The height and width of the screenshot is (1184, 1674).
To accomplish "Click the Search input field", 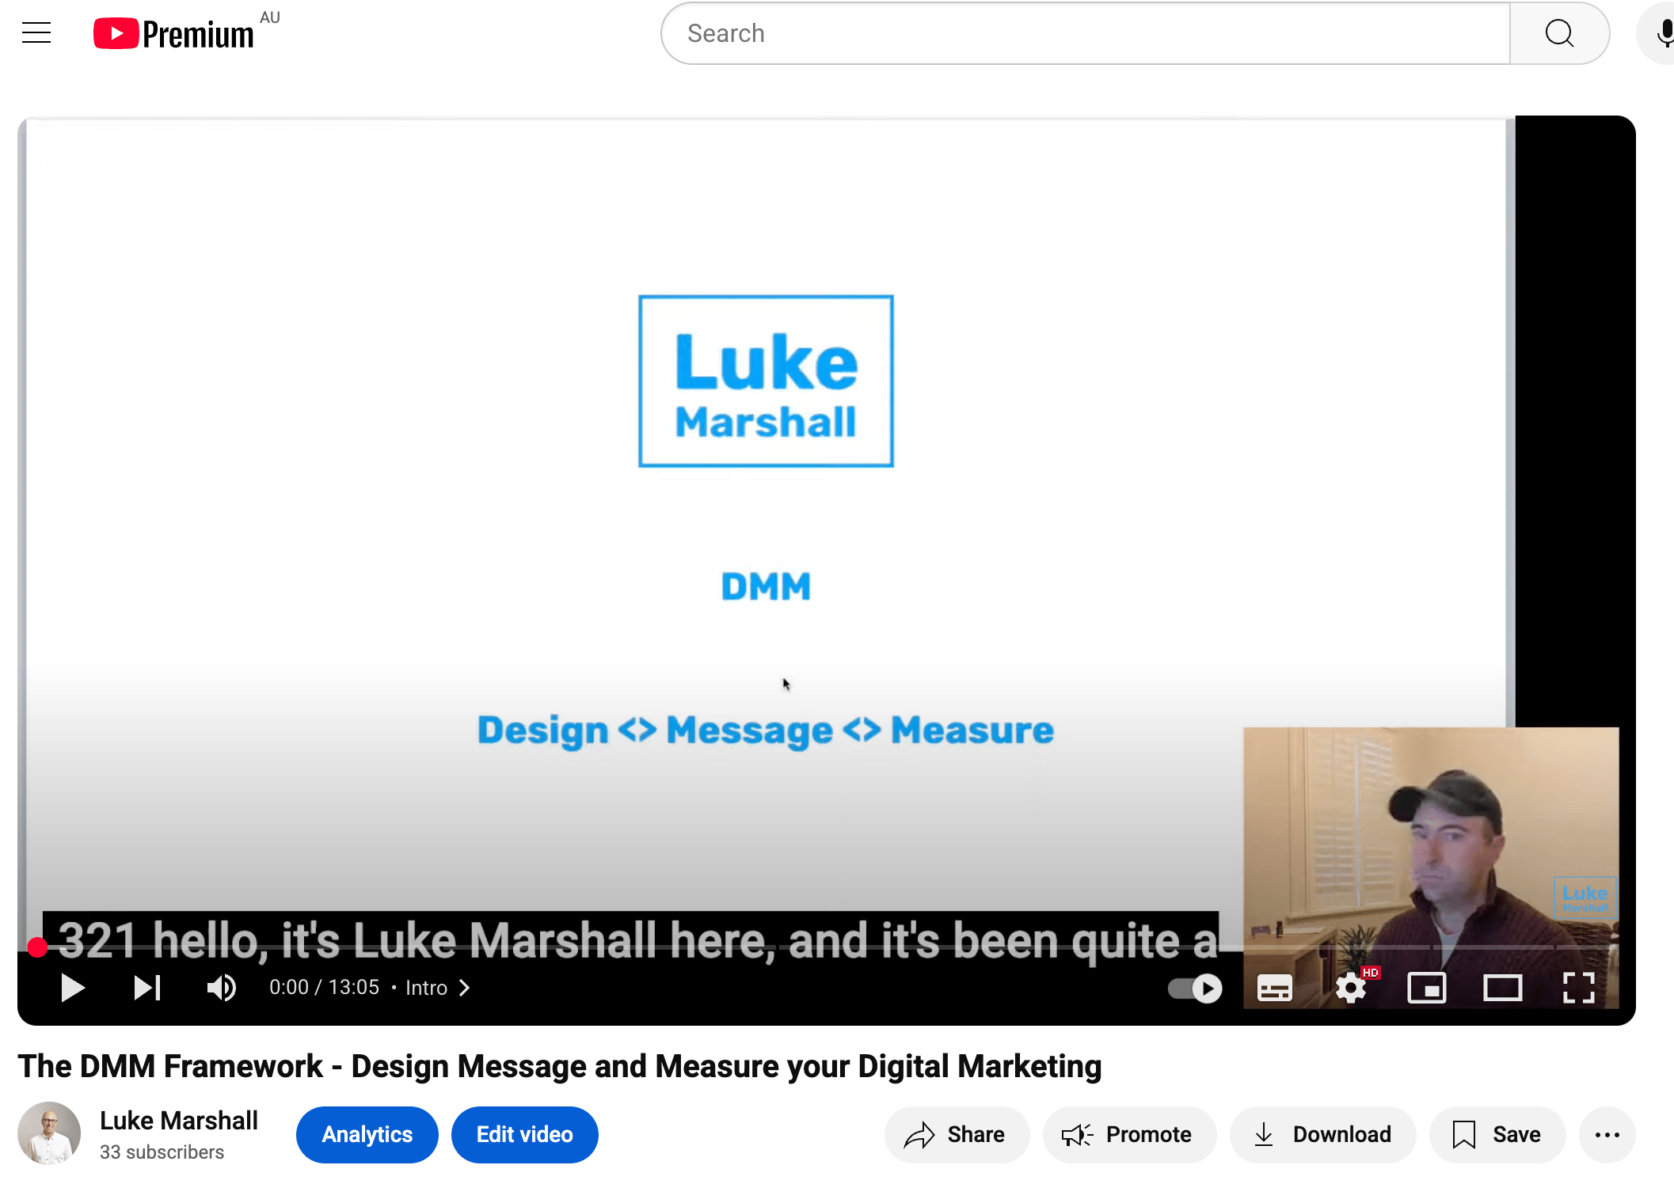I will 1086,33.
